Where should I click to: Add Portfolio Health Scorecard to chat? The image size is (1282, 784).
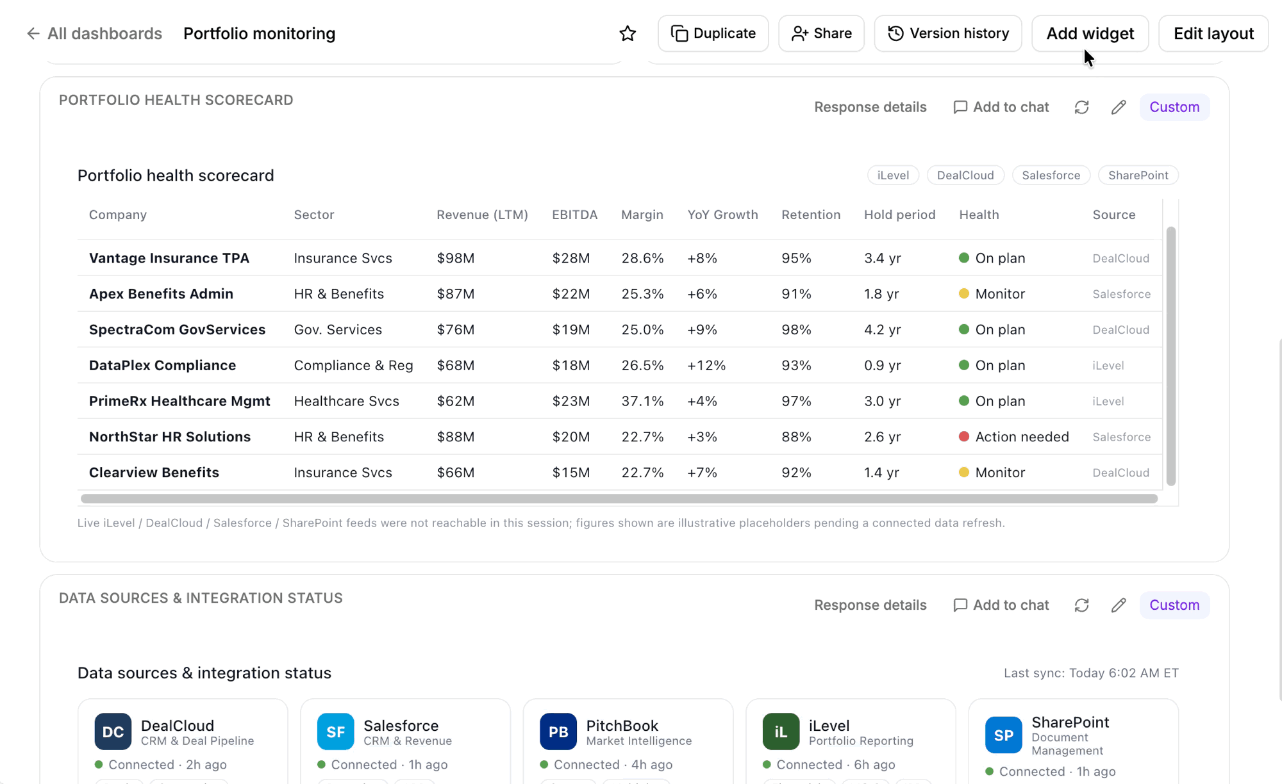[1001, 107]
